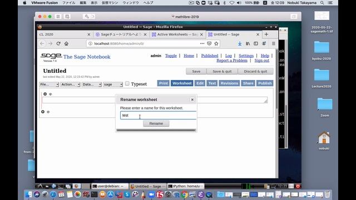Open the Zoom desktop folder
This screenshot has width=356, height=200.
click(x=325, y=107)
